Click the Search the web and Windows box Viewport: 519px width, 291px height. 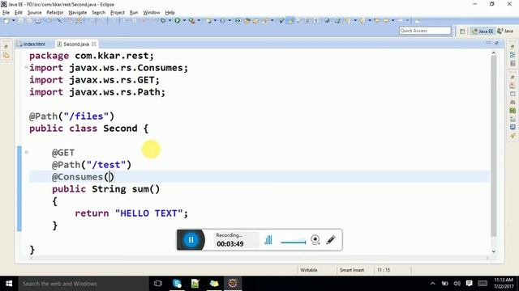pos(83,284)
